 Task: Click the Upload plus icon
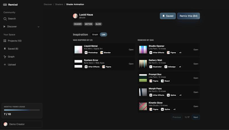(5, 65)
